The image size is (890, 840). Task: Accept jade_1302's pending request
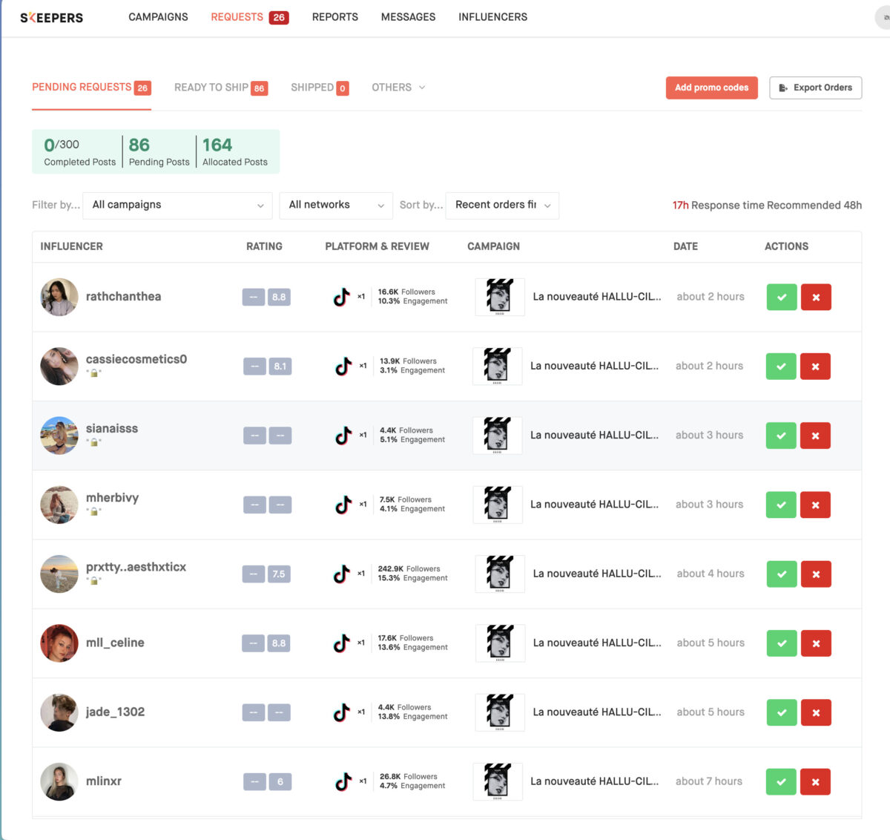pos(781,712)
